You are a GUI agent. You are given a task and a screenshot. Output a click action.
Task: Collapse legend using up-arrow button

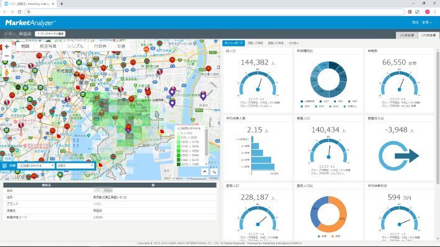[x=205, y=171]
